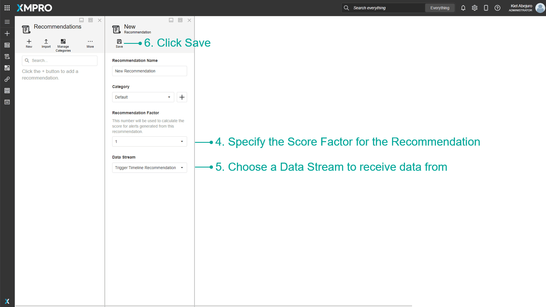Open the app launcher grid icon
The height and width of the screenshot is (307, 546).
(x=7, y=8)
